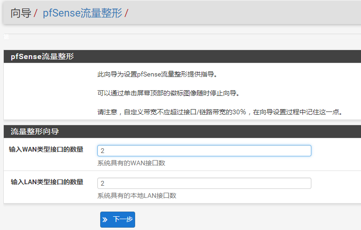Click the 向导 breadcrumb text

(x=21, y=13)
